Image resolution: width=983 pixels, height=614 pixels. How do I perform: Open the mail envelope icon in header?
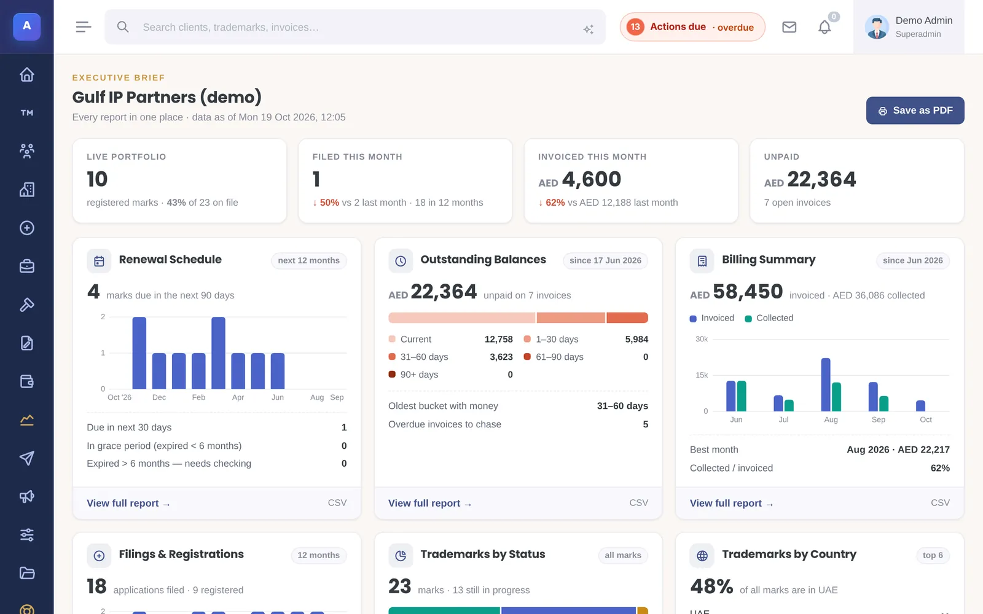point(789,27)
